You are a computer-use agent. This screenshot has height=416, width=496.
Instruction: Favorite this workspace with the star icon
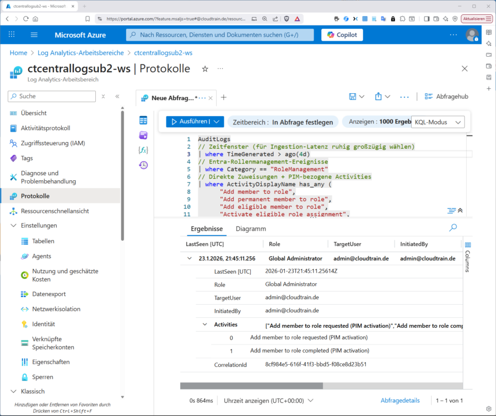point(205,69)
